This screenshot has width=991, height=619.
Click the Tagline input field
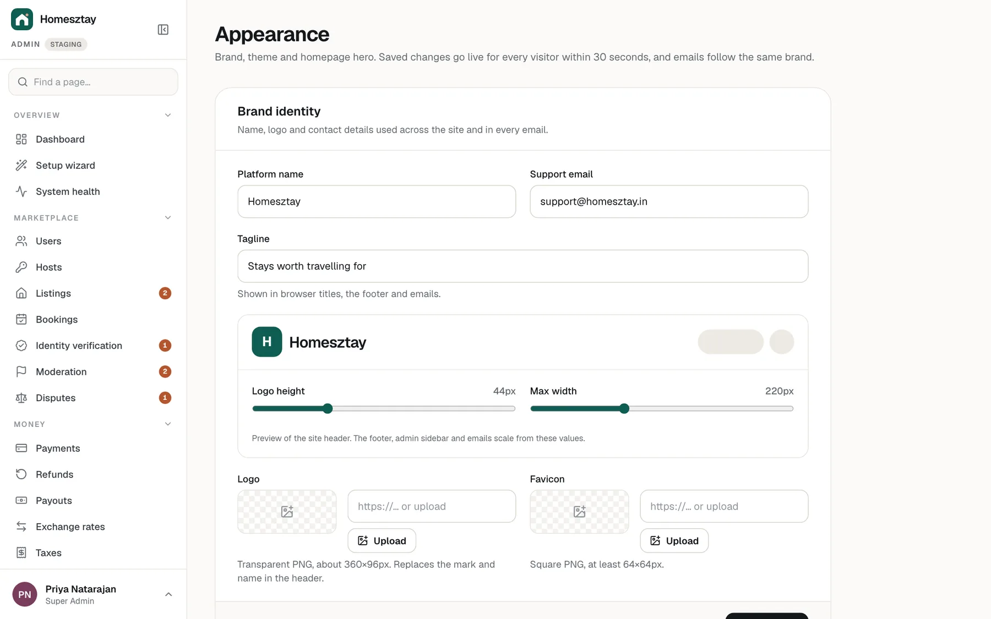(522, 266)
